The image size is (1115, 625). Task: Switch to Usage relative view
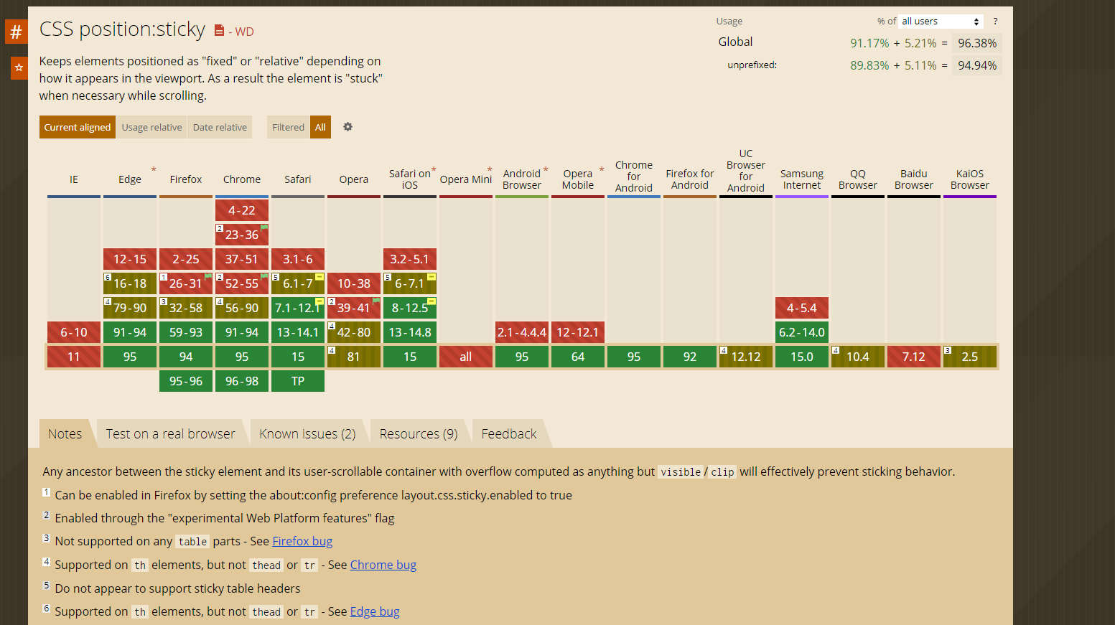tap(151, 127)
